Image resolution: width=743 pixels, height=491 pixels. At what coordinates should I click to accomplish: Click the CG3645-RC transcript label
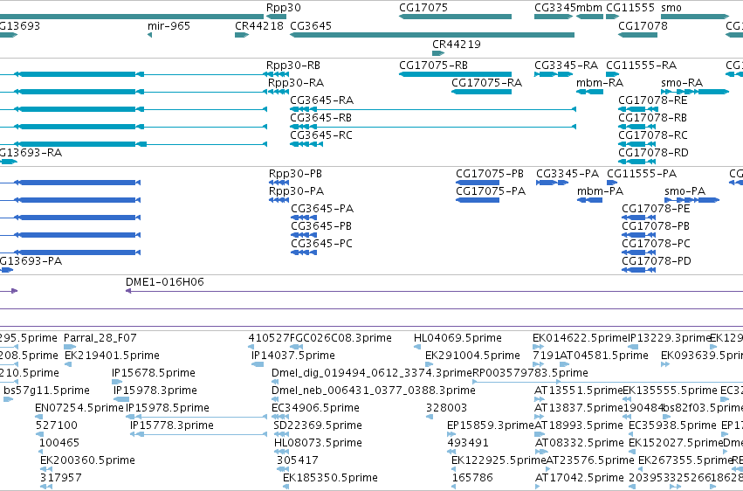coord(321,135)
